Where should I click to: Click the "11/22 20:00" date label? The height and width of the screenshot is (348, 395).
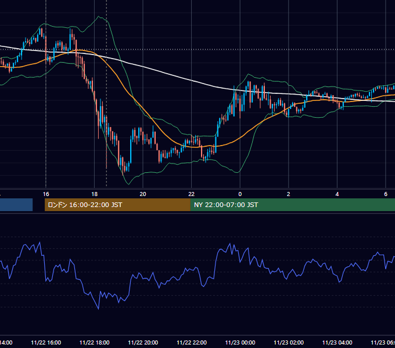(x=143, y=342)
